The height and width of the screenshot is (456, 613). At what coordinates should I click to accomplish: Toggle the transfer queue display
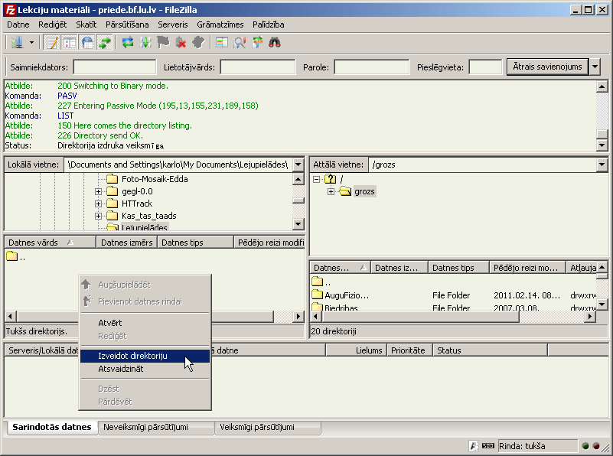coord(104,42)
